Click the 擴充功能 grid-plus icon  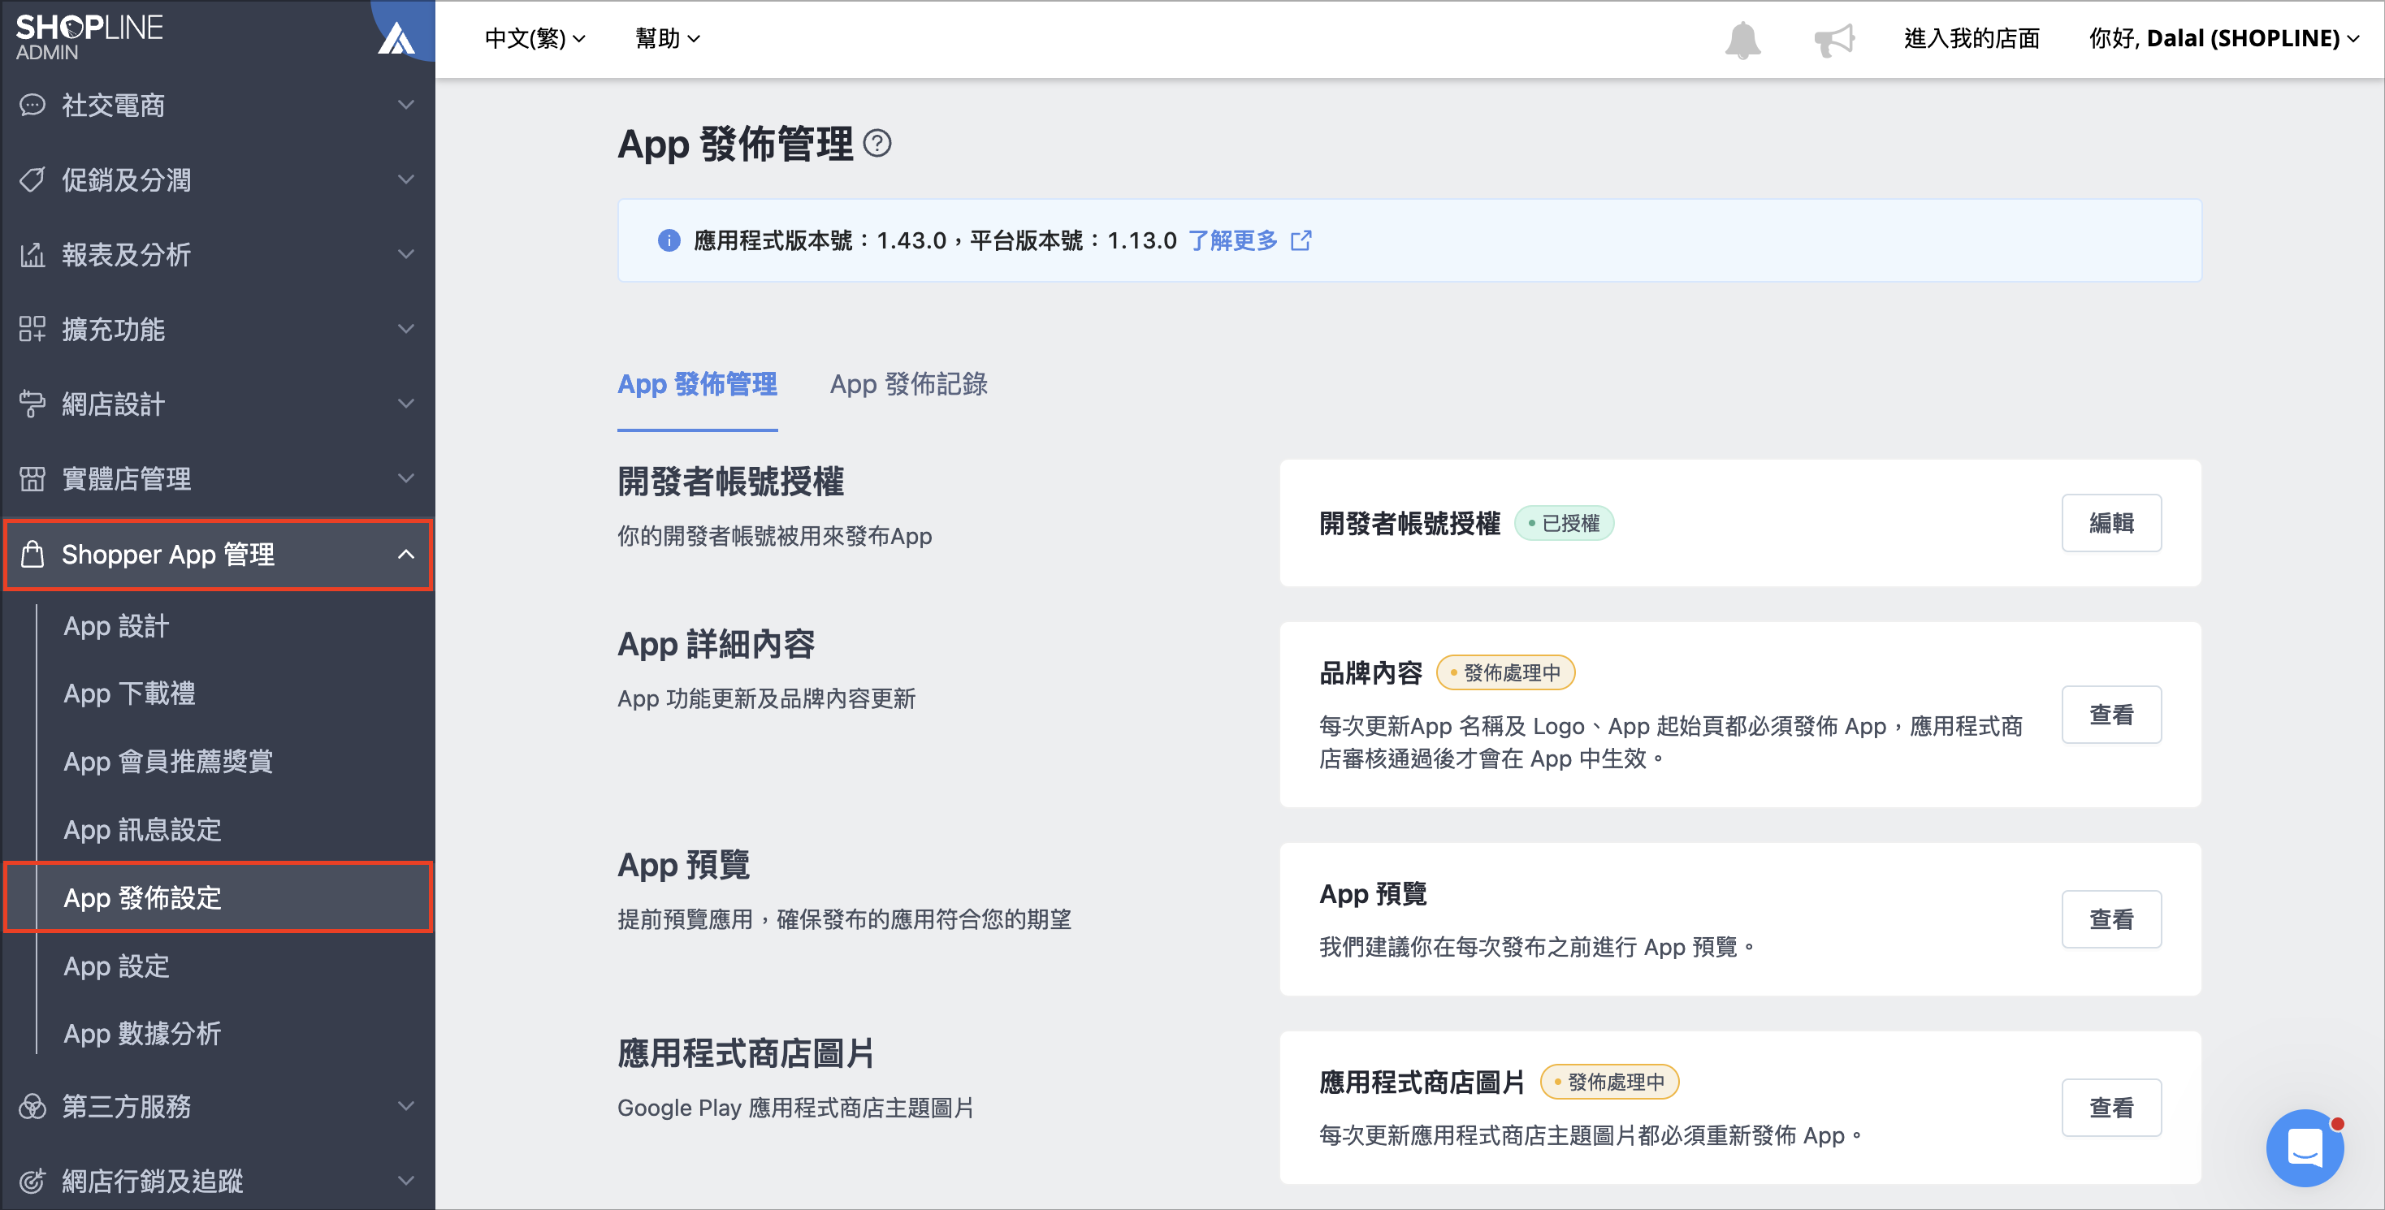pyautogui.click(x=32, y=329)
